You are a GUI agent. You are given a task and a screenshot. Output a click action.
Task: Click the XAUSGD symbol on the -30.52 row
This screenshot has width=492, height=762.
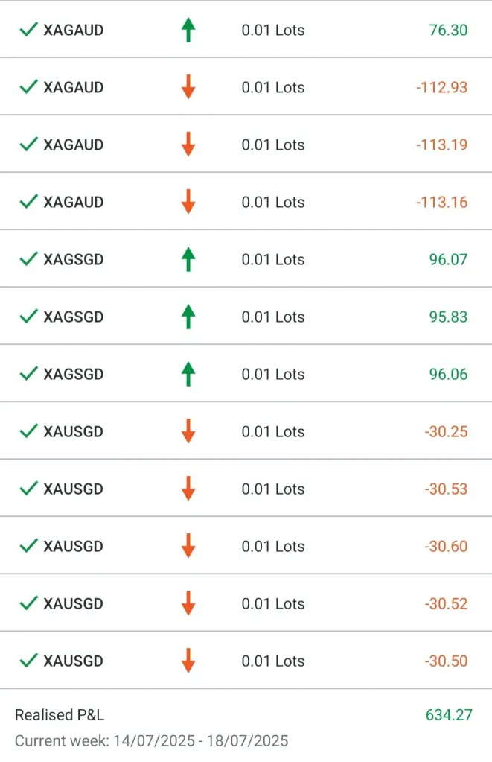pos(73,603)
